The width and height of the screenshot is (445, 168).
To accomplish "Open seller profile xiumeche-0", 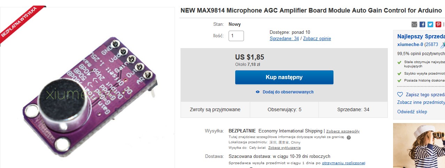I will coord(410,45).
